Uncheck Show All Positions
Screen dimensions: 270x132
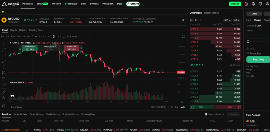pyautogui.click(x=206, y=114)
